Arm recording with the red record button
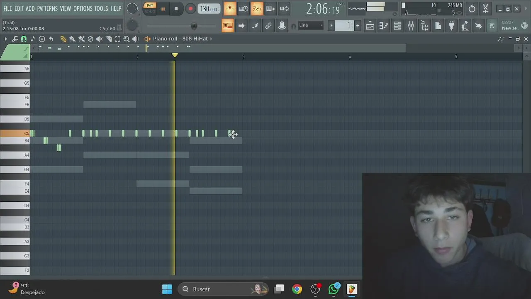 click(x=190, y=9)
